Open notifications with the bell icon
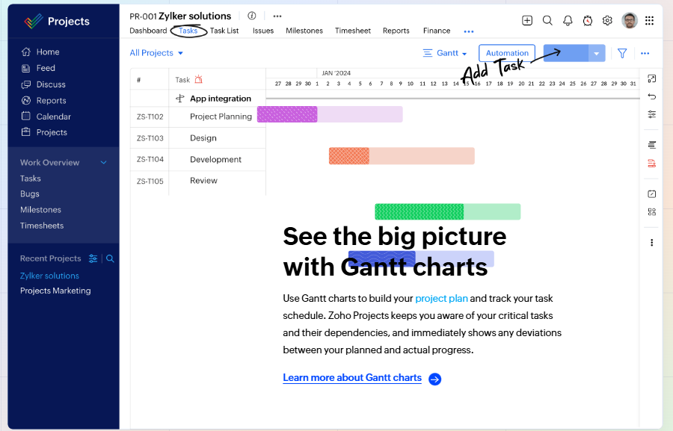673x431 pixels. coord(568,20)
